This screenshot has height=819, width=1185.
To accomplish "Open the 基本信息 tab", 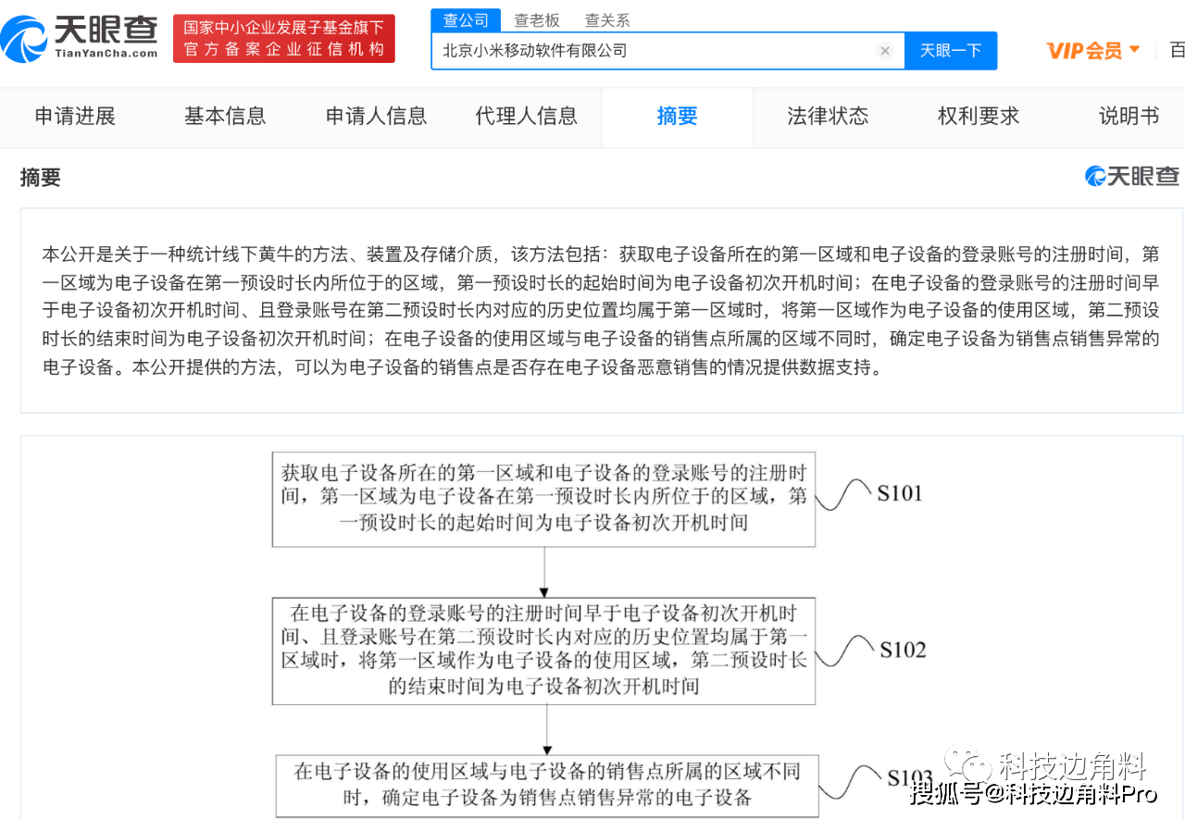I will pos(225,117).
